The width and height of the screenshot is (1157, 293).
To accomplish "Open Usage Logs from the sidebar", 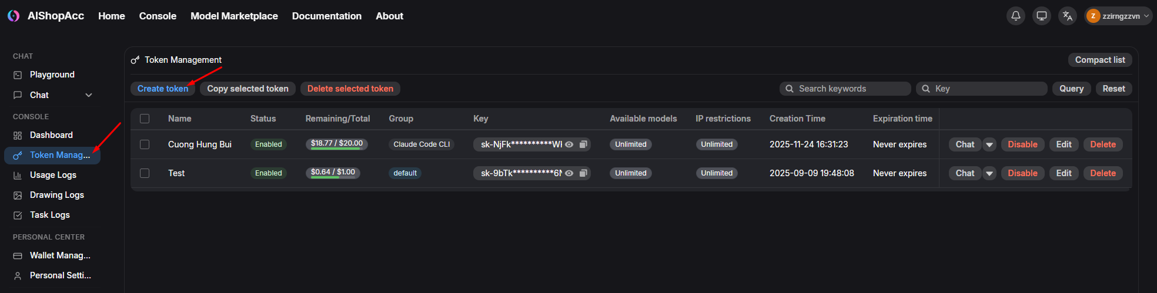I will (53, 175).
